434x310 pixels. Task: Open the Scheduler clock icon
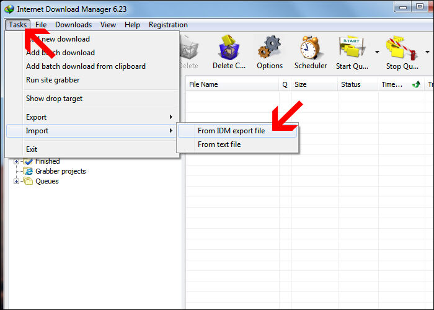(x=310, y=47)
